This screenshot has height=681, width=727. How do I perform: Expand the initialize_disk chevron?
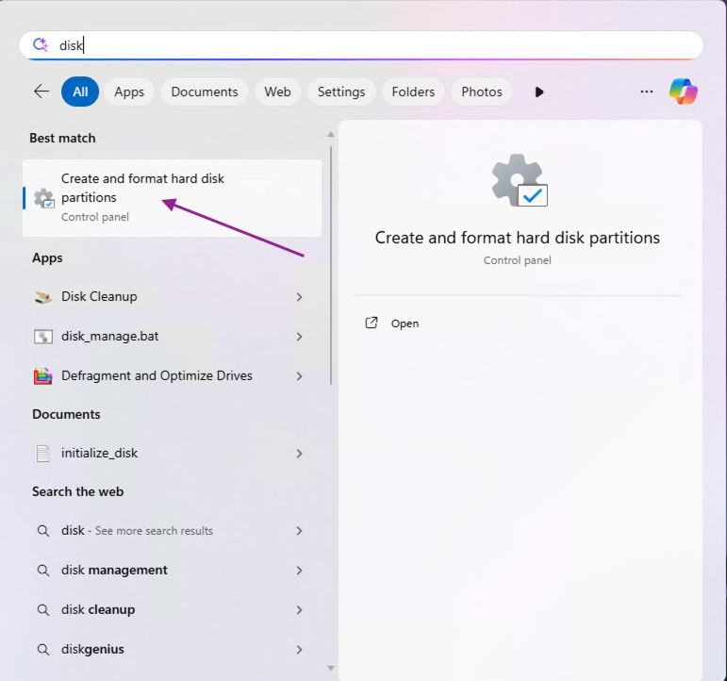[x=300, y=454]
